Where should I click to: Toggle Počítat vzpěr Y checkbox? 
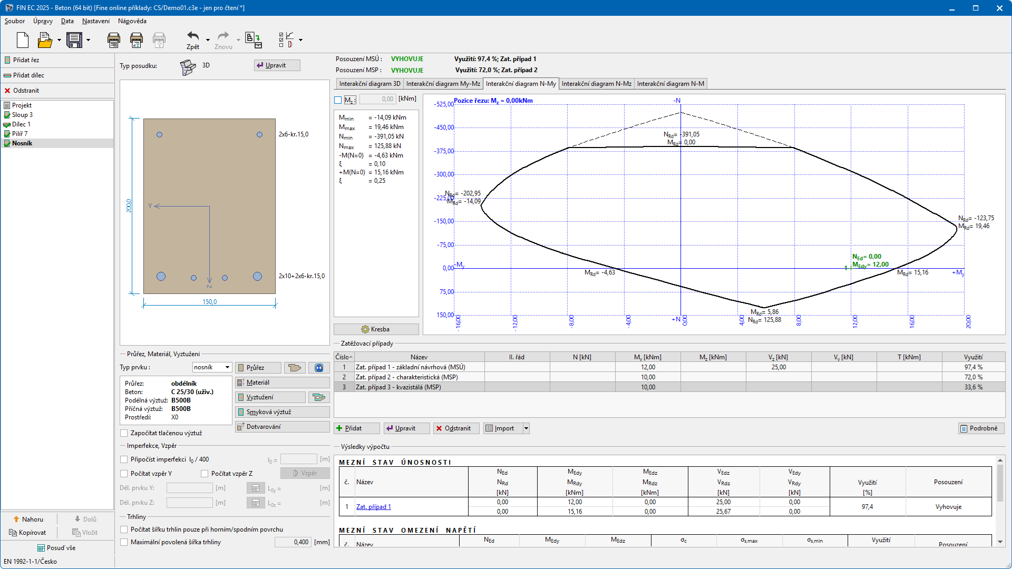(x=124, y=474)
